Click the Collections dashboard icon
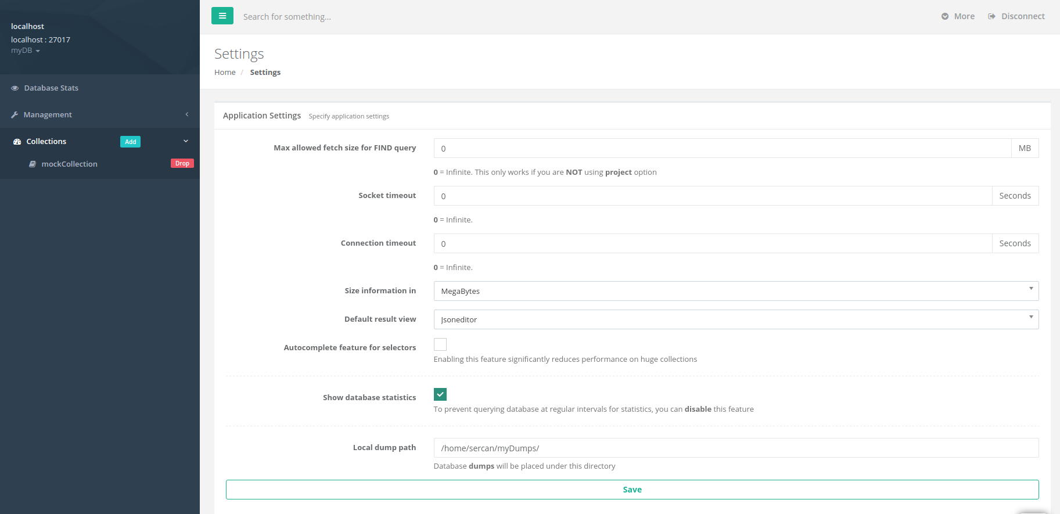This screenshot has height=514, width=1060. 17,142
